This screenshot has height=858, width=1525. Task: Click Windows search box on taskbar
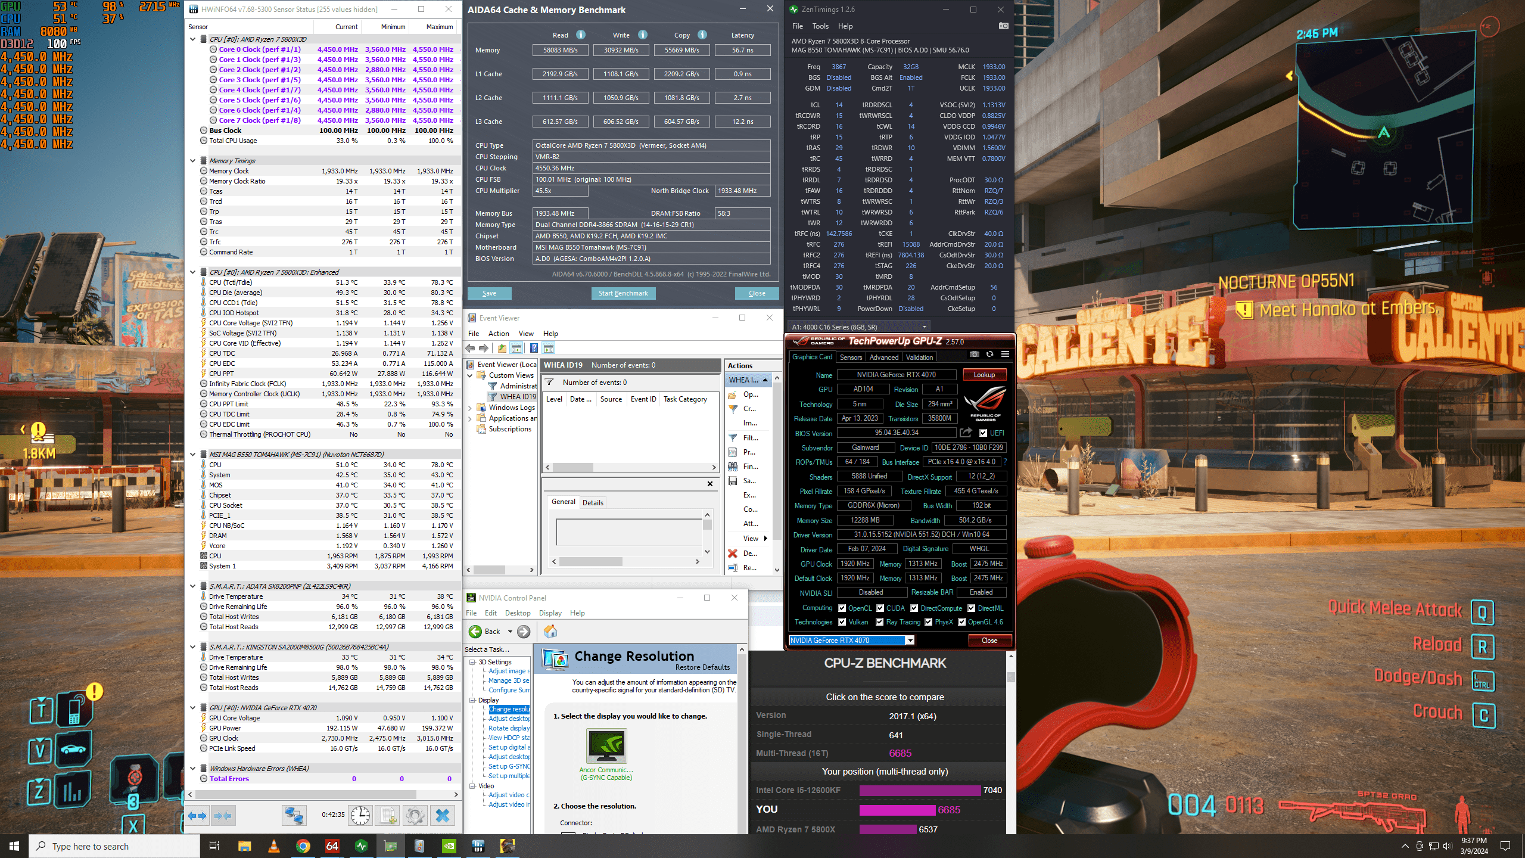click(x=114, y=846)
